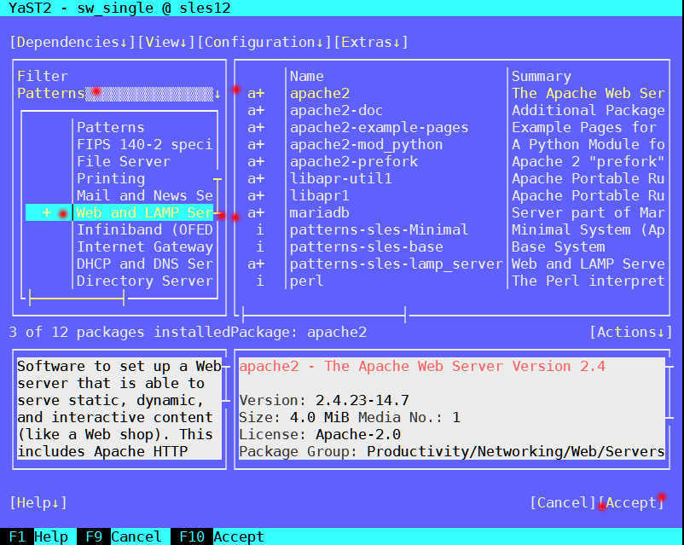Viewport: 684px width, 545px height.
Task: Toggle a+ status of mariadb
Action: [x=256, y=212]
